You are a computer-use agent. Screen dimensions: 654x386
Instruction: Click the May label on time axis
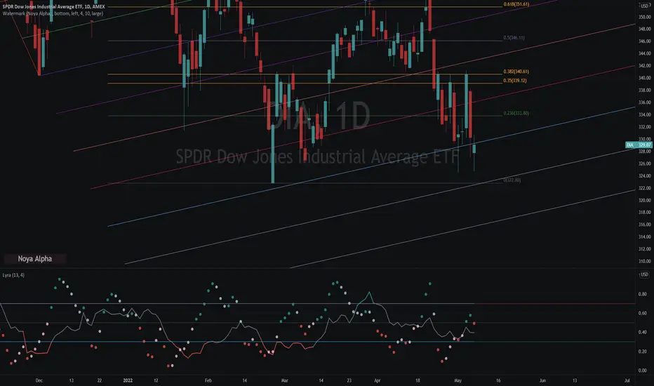pos(458,380)
